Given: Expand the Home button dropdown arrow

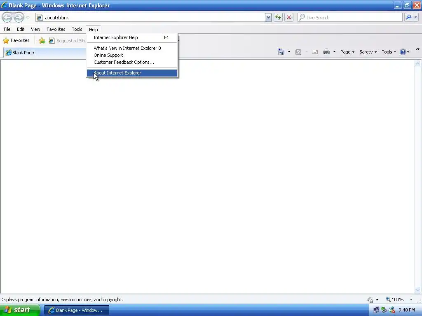Looking at the screenshot, I should 289,52.
